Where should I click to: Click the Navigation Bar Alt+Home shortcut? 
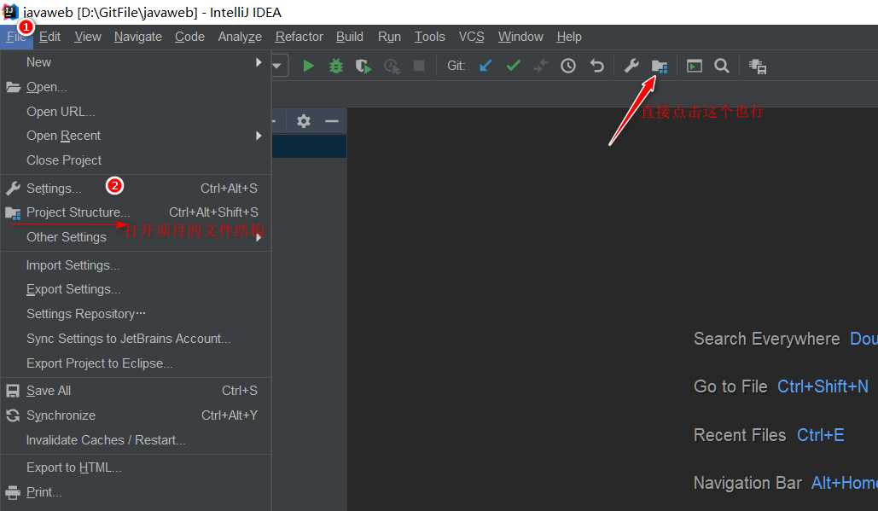(x=845, y=483)
